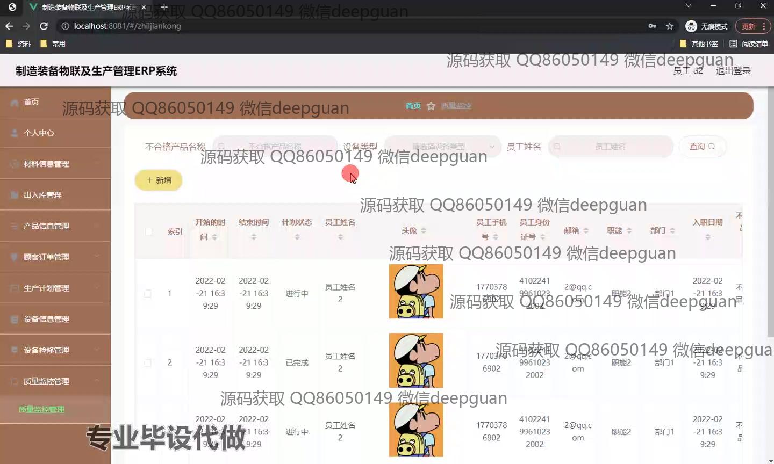
Task: Open 首页 in the sidebar menu
Action: tap(55, 102)
